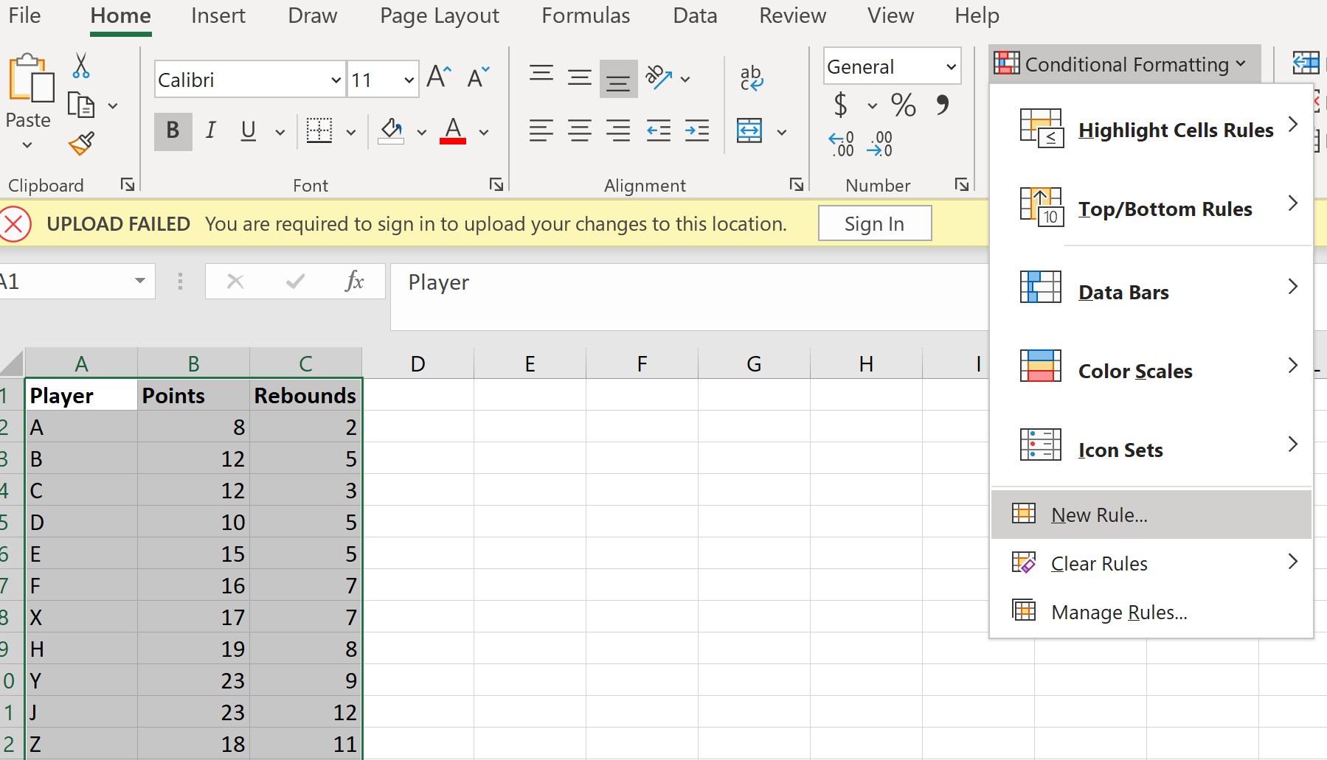Toggle bold formatting
The image size is (1327, 760).
pyautogui.click(x=173, y=131)
